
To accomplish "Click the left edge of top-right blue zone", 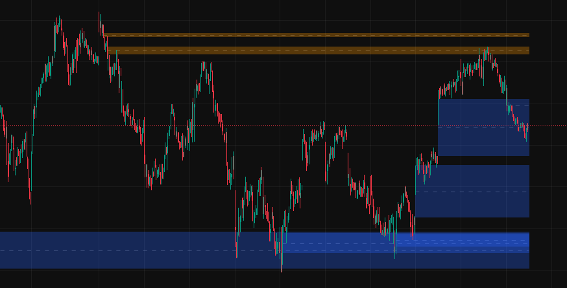I will coord(439,127).
